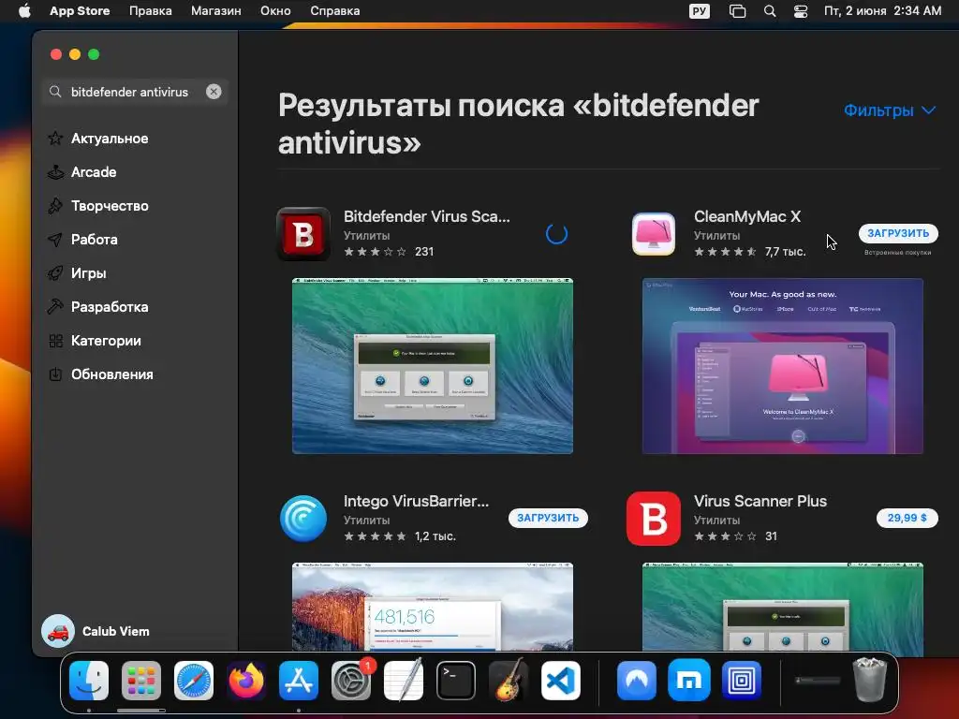959x719 pixels.
Task: Open Safari from the Dock
Action: [194, 681]
